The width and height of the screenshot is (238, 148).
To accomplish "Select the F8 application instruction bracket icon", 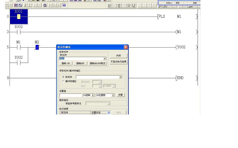I will pos(134,5).
